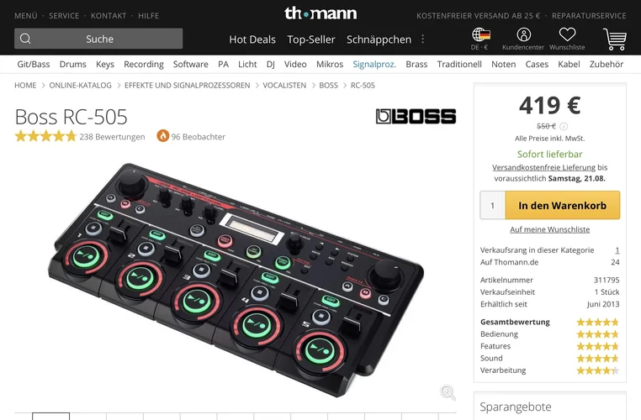641x420 pixels.
Task: Click Auf meine Wunschliste link
Action: pos(550,229)
